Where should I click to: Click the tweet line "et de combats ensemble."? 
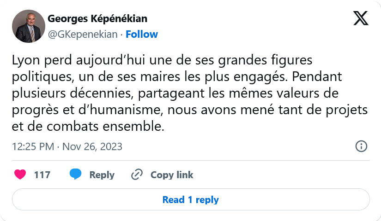pyautogui.click(x=88, y=127)
